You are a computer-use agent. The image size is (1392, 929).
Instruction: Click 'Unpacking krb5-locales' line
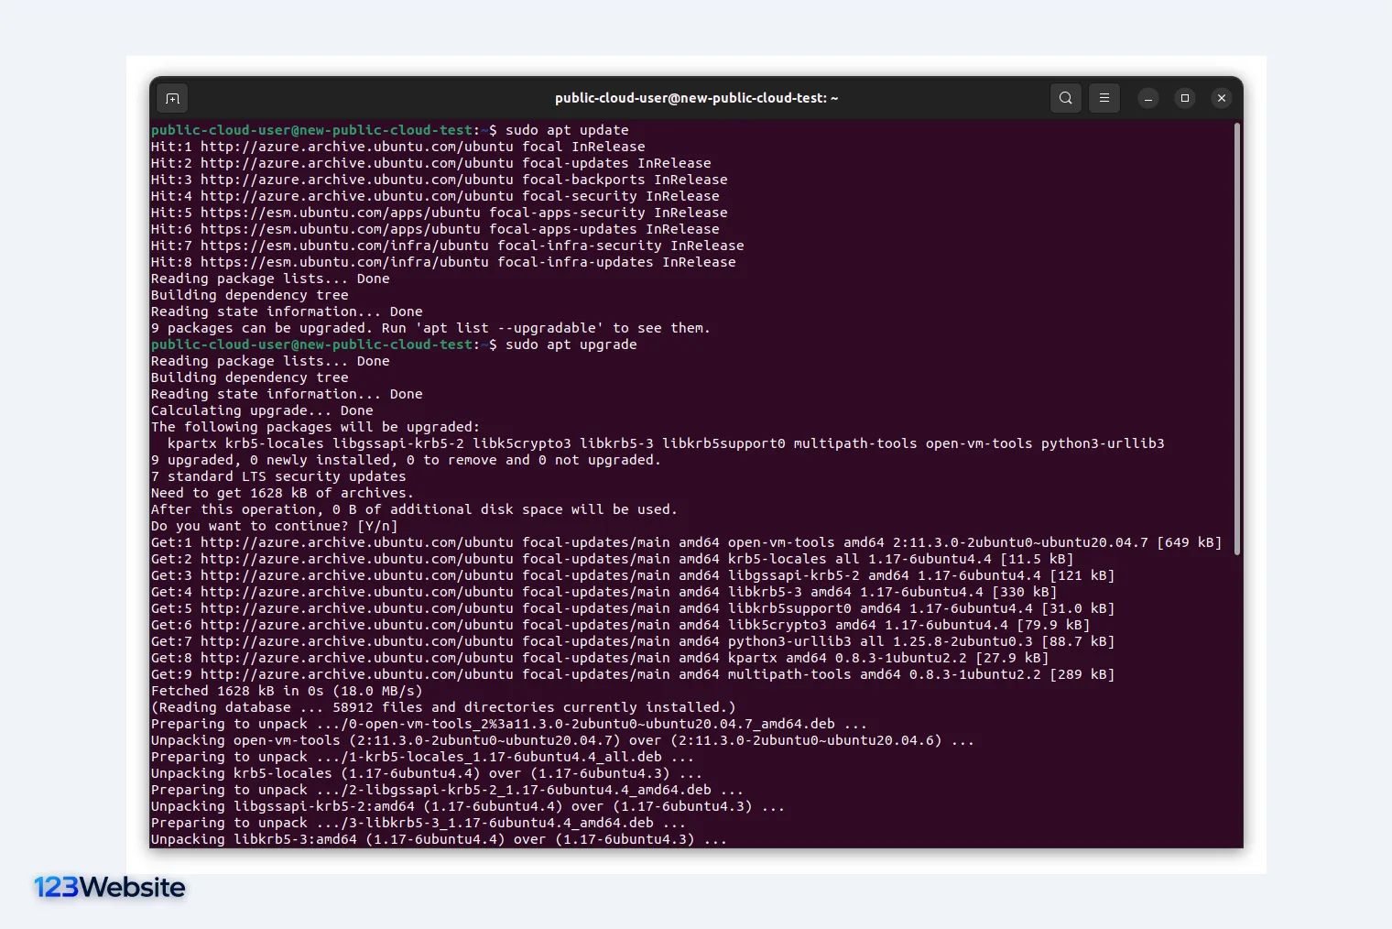tap(427, 773)
